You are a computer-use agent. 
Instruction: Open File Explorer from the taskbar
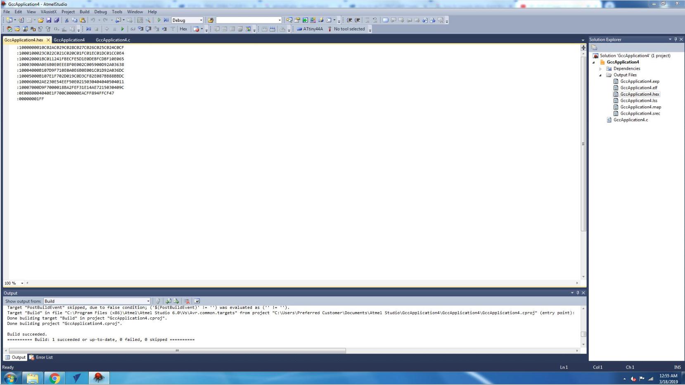click(x=33, y=378)
